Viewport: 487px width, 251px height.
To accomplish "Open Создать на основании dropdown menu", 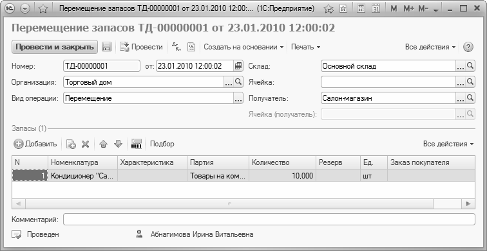I will pyautogui.click(x=243, y=47).
